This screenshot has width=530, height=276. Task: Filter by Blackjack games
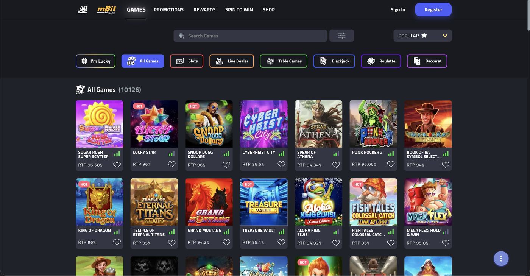[x=334, y=61]
